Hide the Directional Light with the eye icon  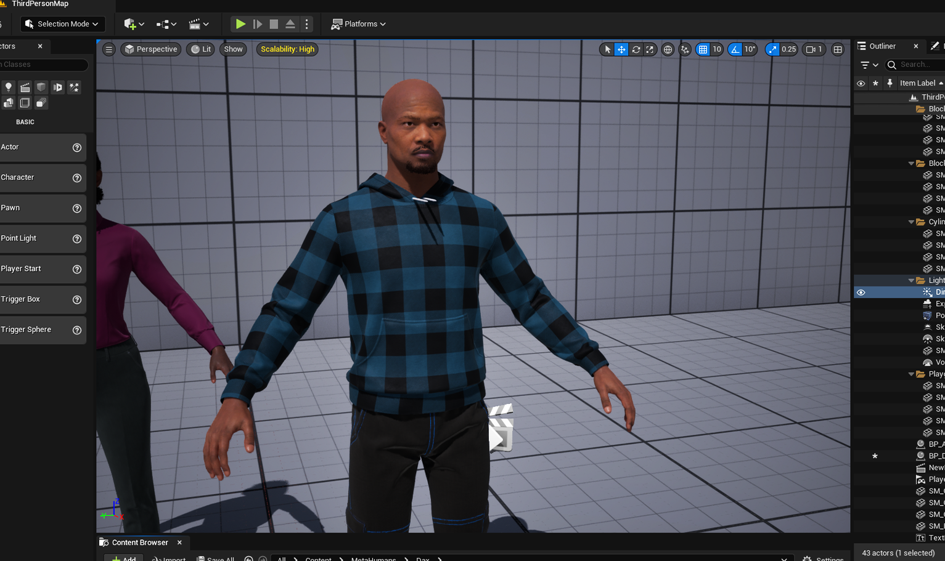[x=861, y=292]
